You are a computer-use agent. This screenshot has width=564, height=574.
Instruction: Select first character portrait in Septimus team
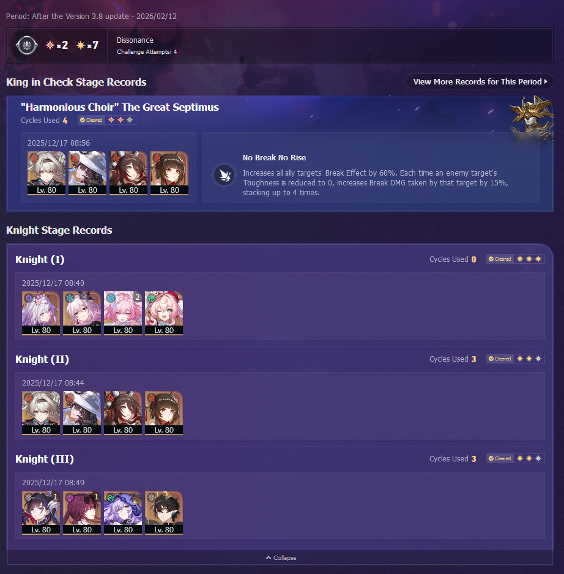(x=46, y=173)
